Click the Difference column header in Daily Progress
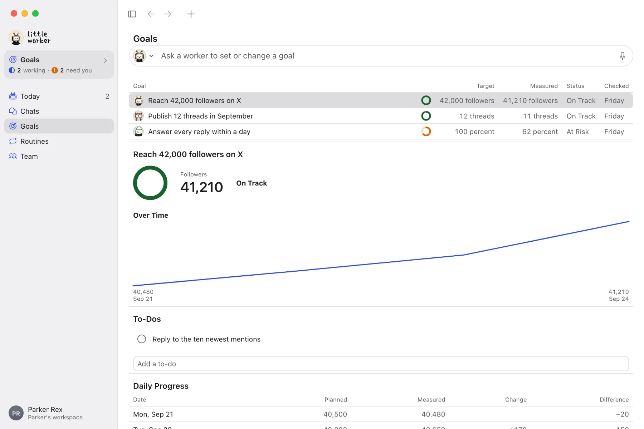This screenshot has height=429, width=644. pyautogui.click(x=614, y=400)
